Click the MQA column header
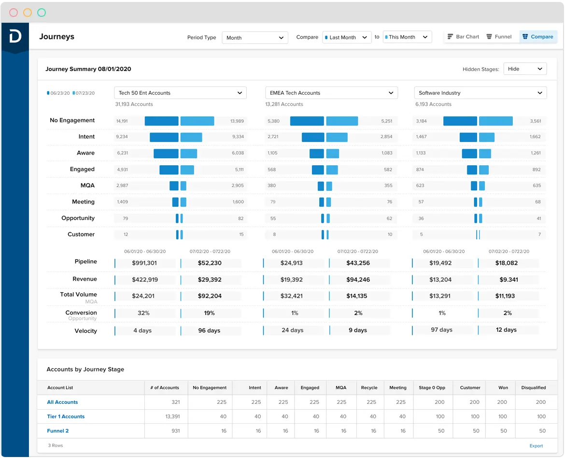 pos(341,387)
